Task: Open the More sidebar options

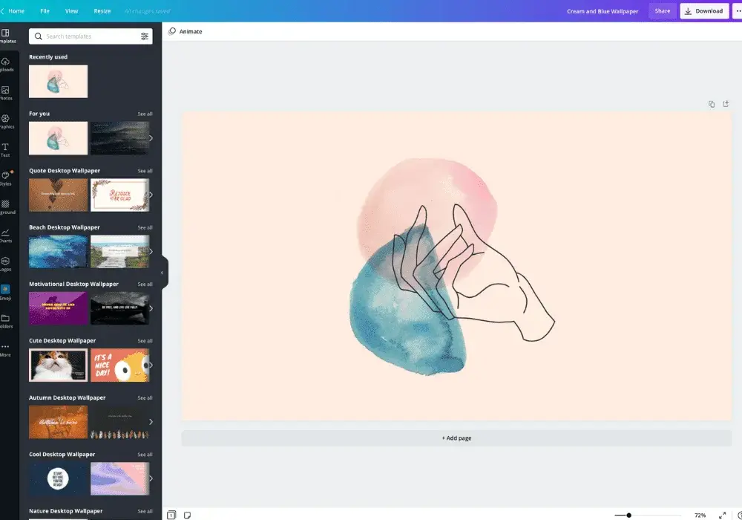Action: [6, 350]
